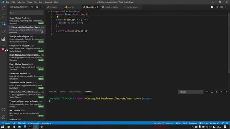Click the clear extensions search results icon

[x=37, y=7]
